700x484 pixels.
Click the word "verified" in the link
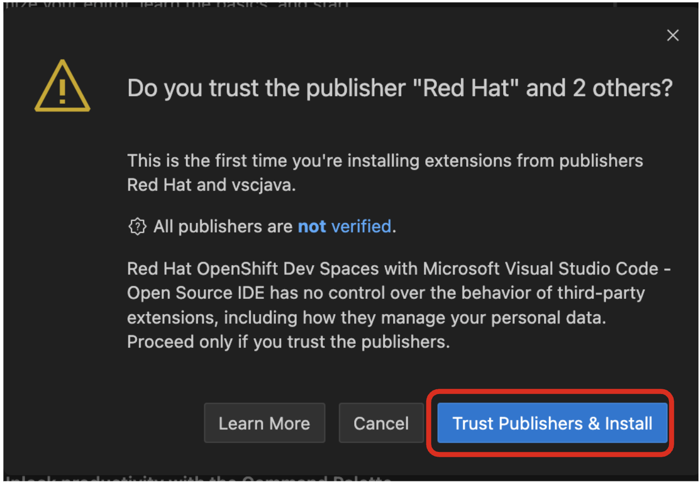click(x=361, y=227)
